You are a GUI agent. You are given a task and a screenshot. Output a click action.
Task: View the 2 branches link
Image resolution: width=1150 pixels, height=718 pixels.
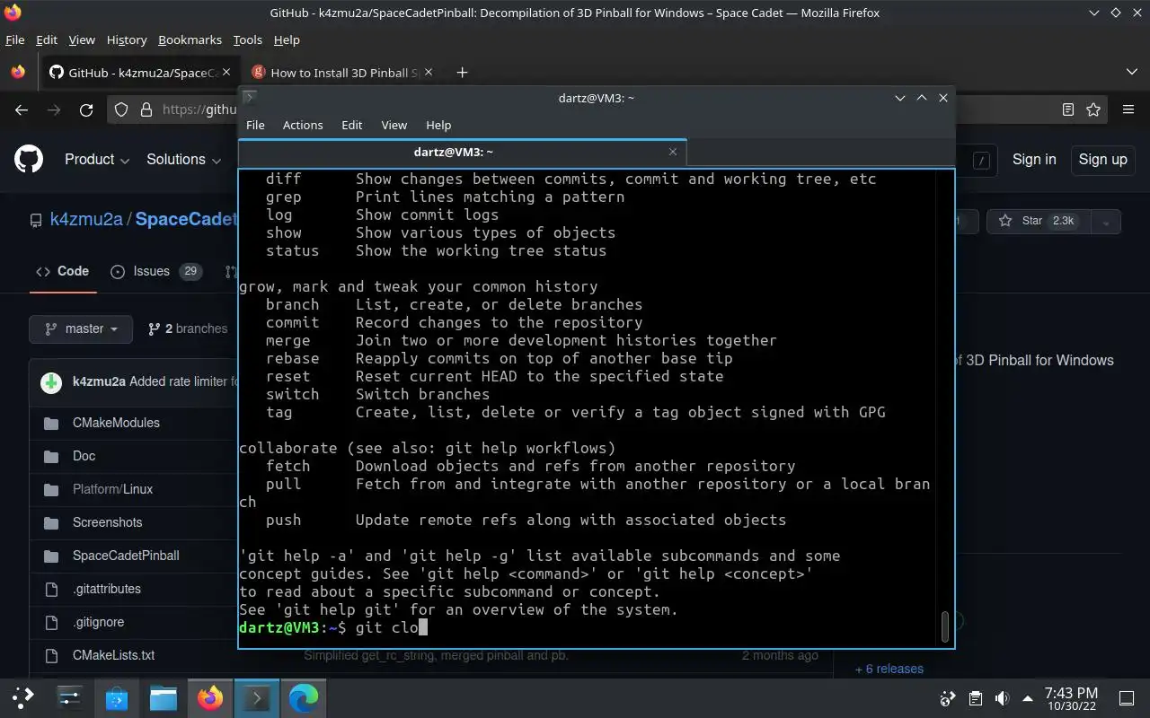pyautogui.click(x=188, y=329)
